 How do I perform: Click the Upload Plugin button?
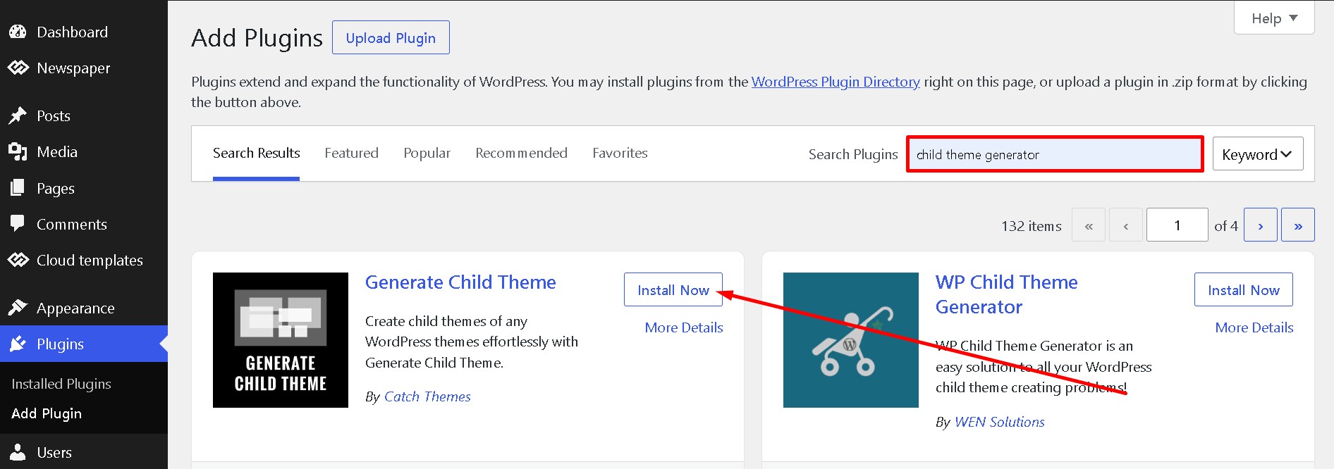coord(391,37)
